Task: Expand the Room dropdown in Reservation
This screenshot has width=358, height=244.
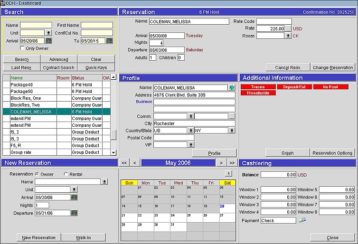Action: click(288, 36)
